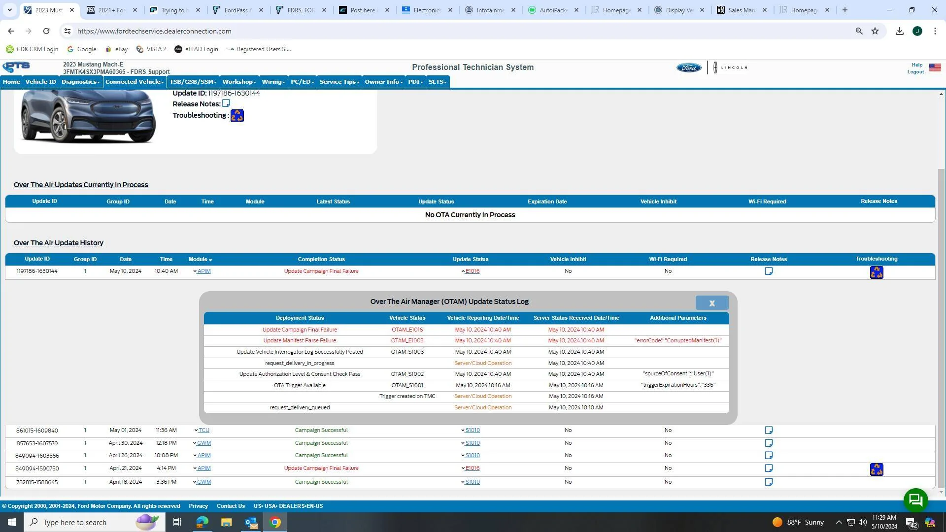946x532 pixels.
Task: Open release notes for April 26 APIM update
Action: [x=769, y=456]
